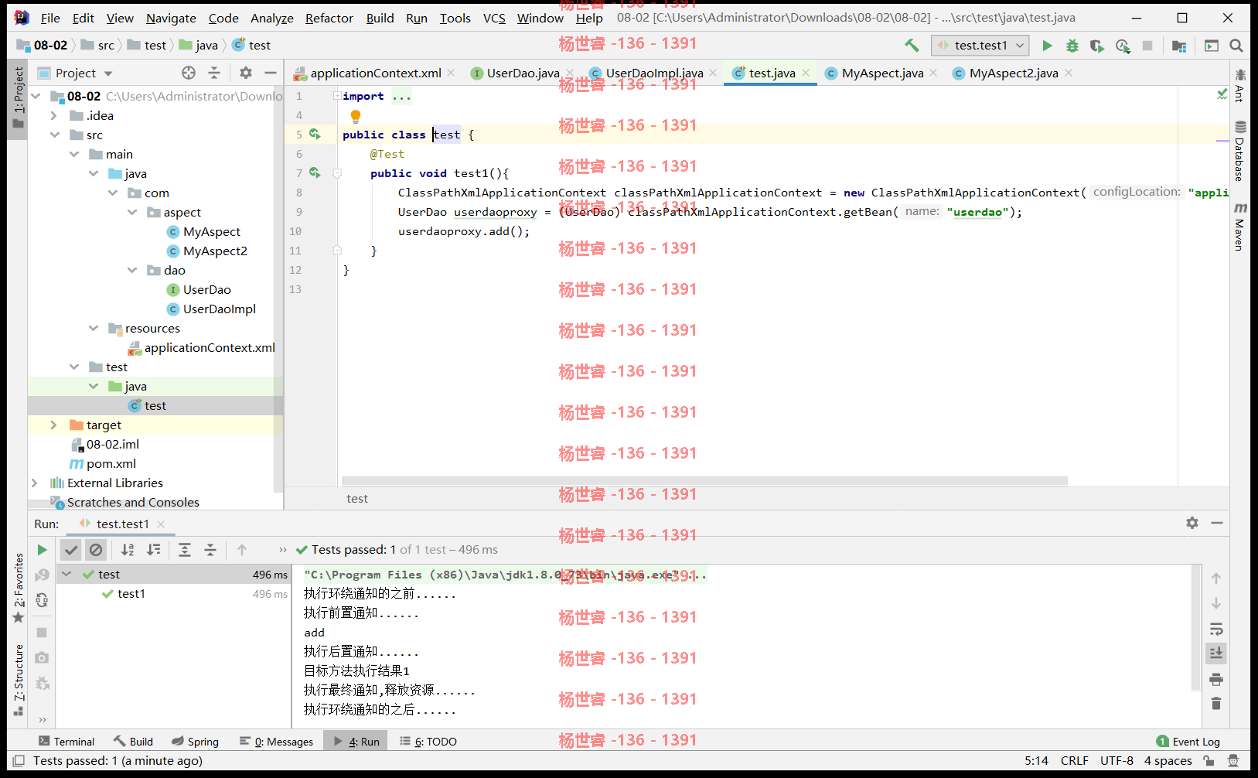Clear all console output with trash icon
This screenshot has width=1258, height=778.
[1216, 703]
